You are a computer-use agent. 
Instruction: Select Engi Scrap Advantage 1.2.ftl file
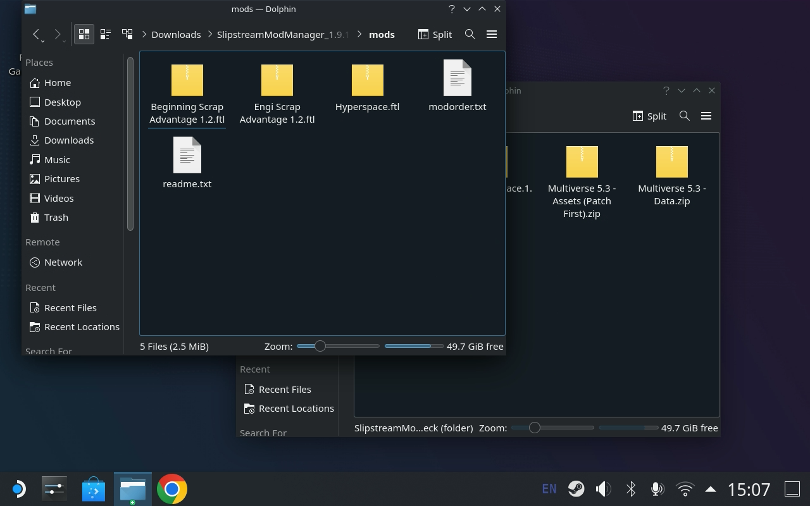point(277,94)
